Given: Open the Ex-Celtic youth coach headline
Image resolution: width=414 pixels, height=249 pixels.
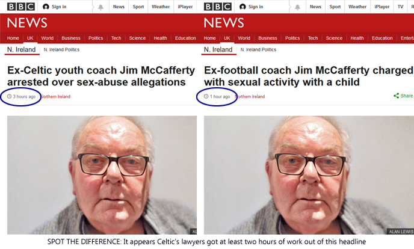Looking at the screenshot, I should (x=101, y=76).
